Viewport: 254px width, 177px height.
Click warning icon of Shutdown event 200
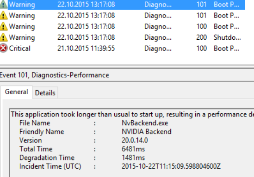4,37
